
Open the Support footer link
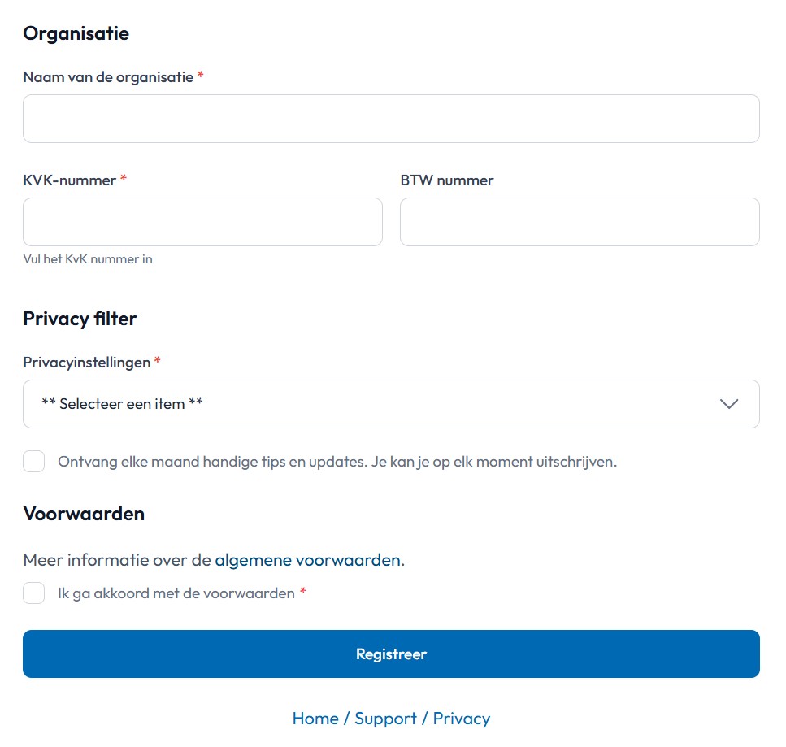point(385,719)
